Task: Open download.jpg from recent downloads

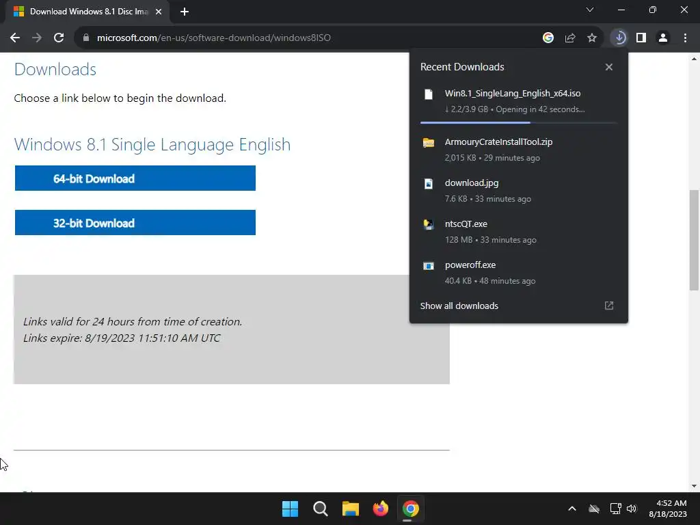Action: 518,191
